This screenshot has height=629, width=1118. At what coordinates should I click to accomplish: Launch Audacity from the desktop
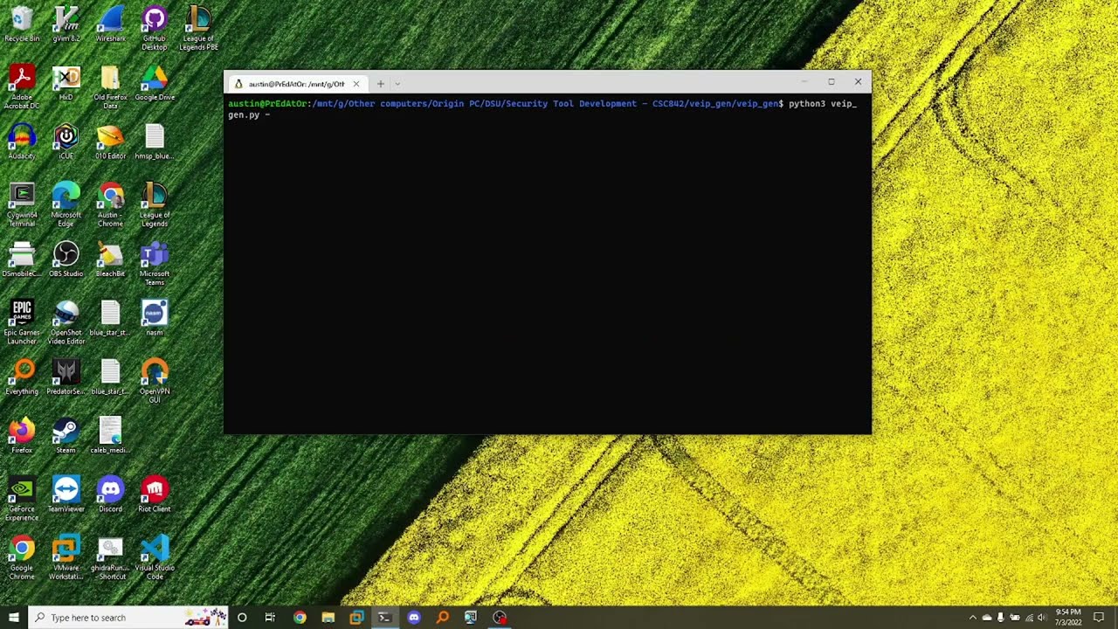pos(22,142)
